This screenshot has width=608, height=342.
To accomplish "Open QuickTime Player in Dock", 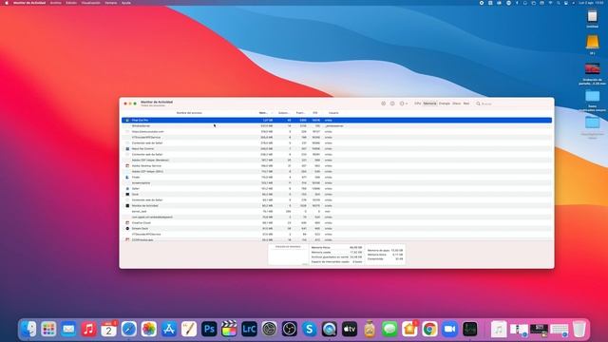I will coord(330,330).
